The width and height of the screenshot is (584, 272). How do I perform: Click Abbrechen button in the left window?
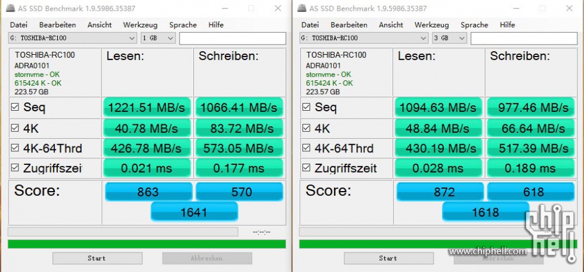(x=207, y=258)
